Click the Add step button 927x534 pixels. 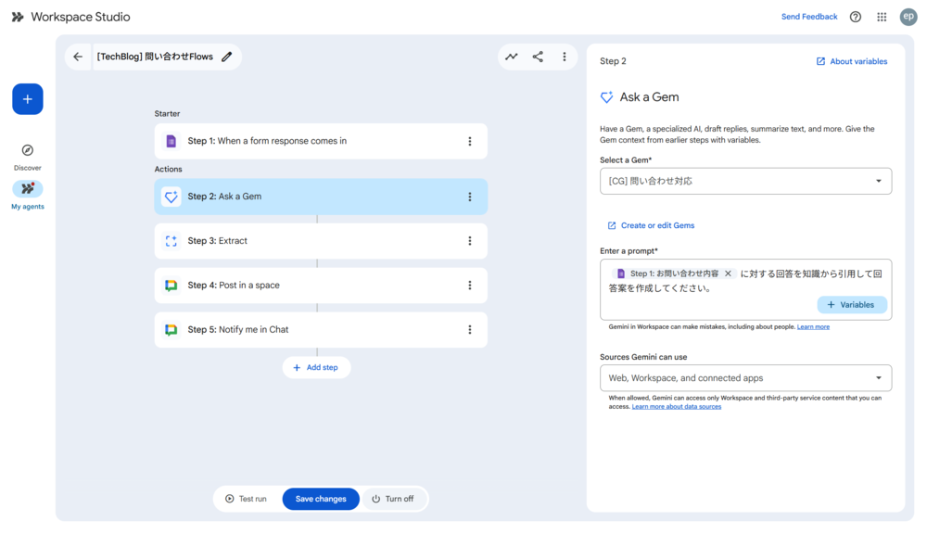316,367
